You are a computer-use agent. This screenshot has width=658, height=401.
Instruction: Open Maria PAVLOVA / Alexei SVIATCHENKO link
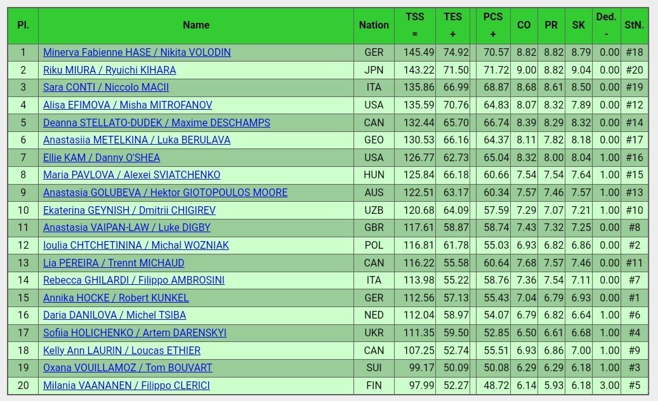(x=132, y=174)
